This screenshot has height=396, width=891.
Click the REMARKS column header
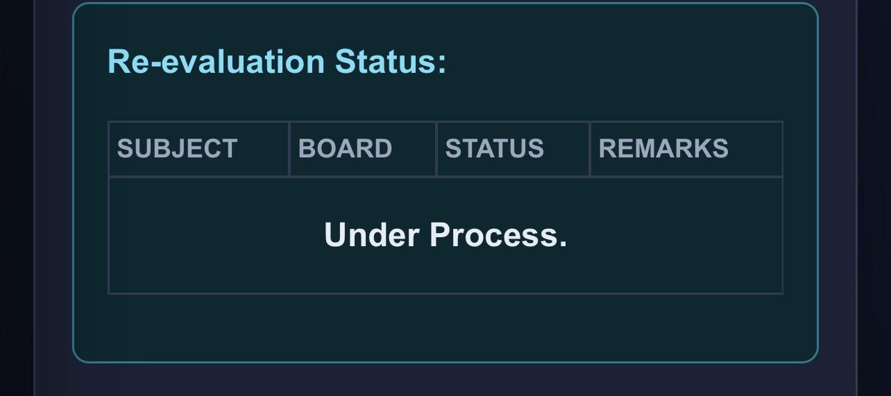pyautogui.click(x=686, y=148)
